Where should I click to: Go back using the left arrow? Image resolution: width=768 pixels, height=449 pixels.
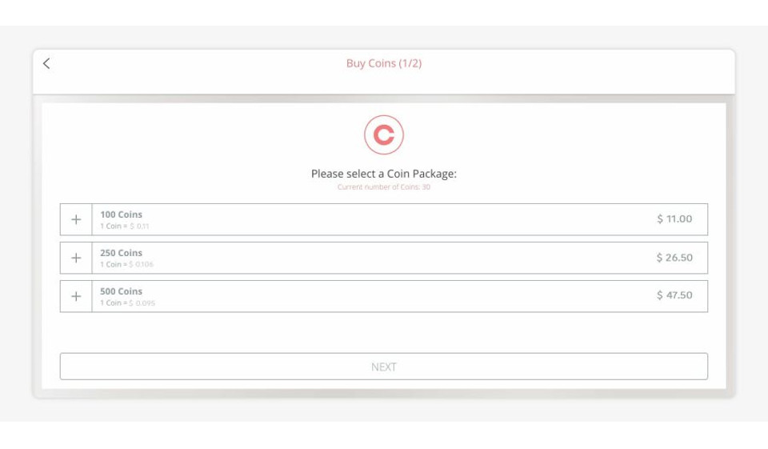tap(46, 64)
